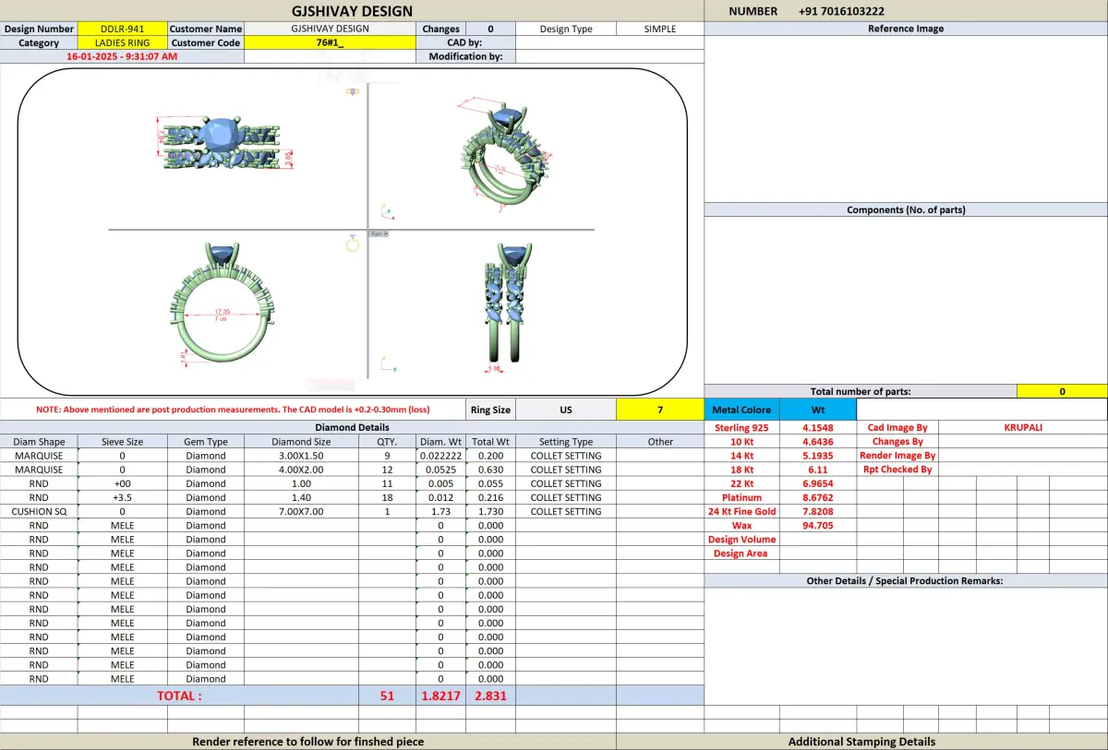
Task: Click the Changes By label
Action: tap(897, 442)
